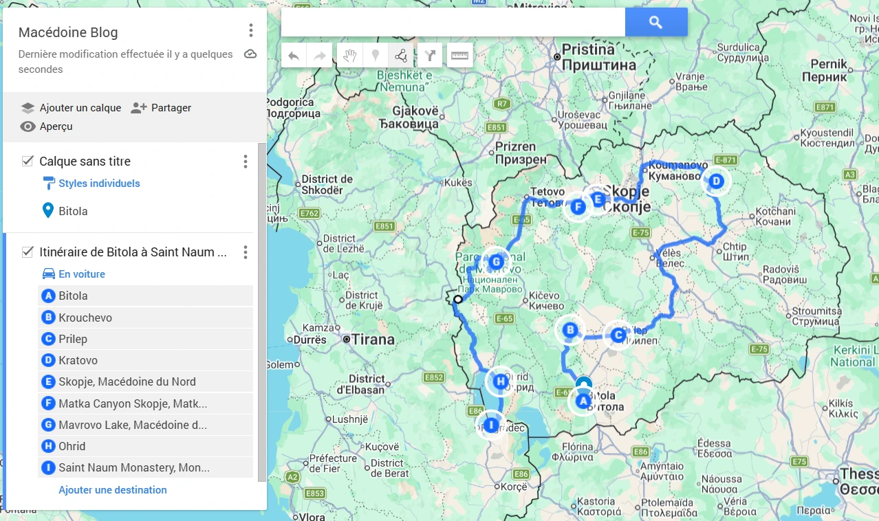Image resolution: width=879 pixels, height=521 pixels.
Task: Click Ajouter une destination link
Action: pos(113,490)
